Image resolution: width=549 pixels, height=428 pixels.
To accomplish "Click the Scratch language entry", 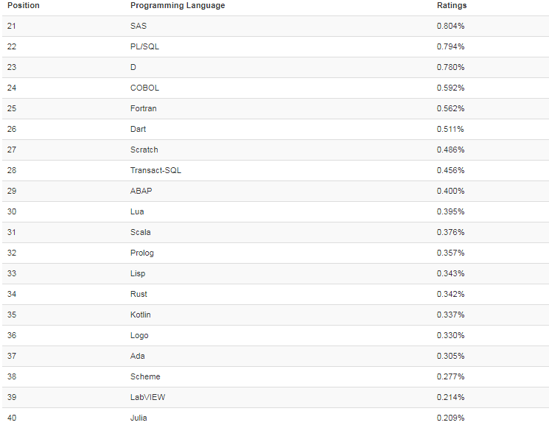I will [x=144, y=150].
